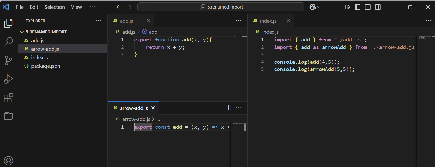Click 'return' keyword in add.js
The image size is (435, 167).
pos(155,47)
